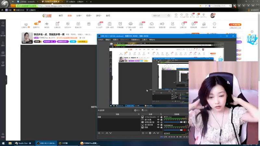Open the alarm clock reminder icon
The height and width of the screenshot is (146, 260).
[x=120, y=24]
